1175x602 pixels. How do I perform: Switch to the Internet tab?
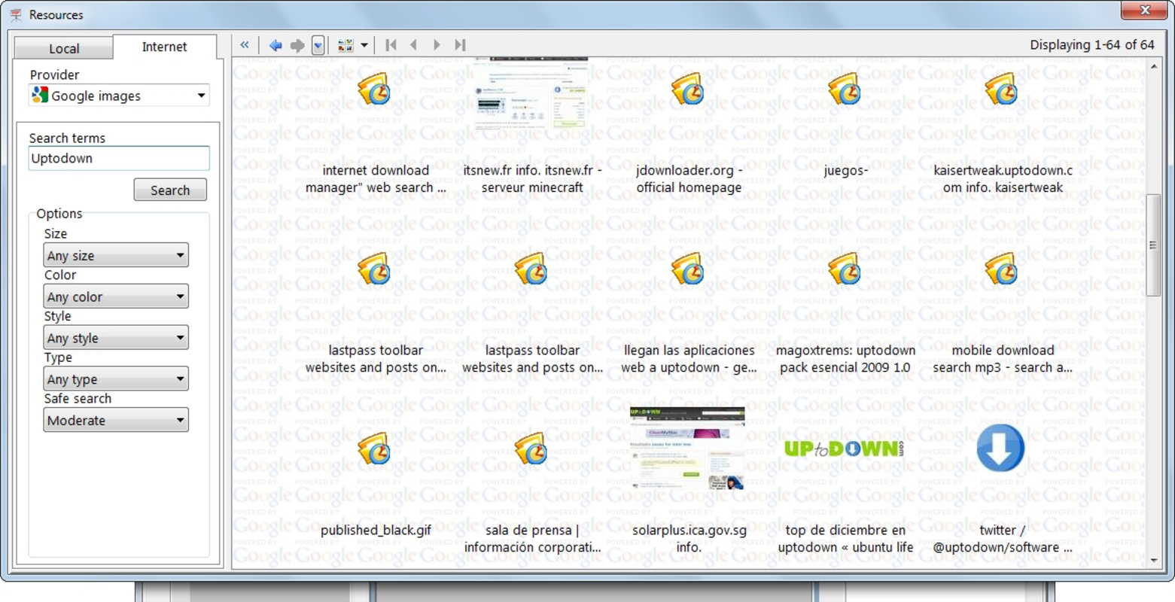pos(164,47)
